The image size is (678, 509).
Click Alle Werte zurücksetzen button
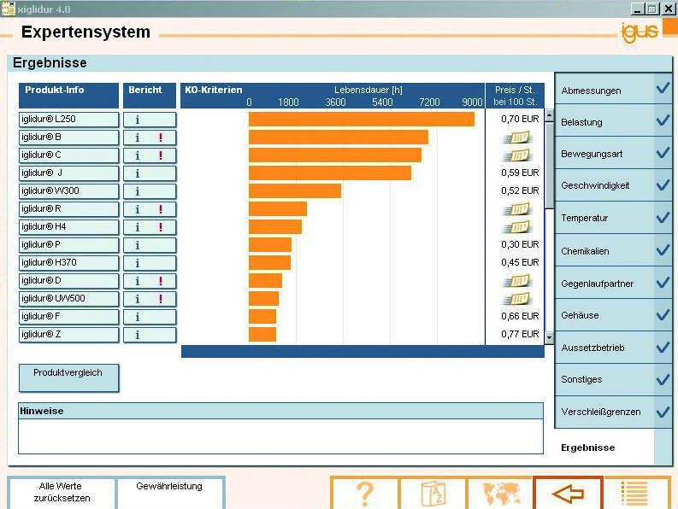pos(62,492)
